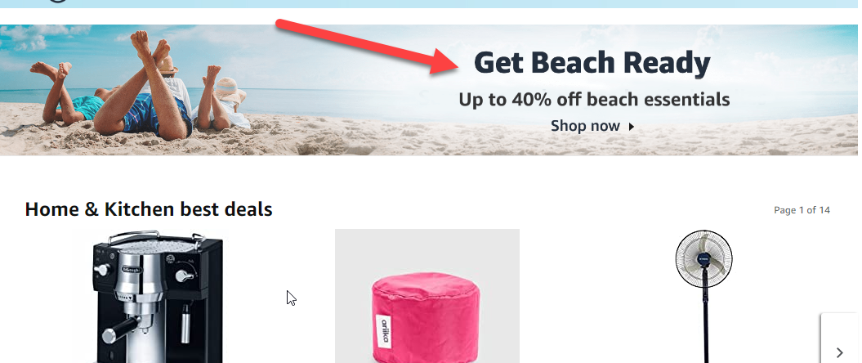This screenshot has width=862, height=363.
Task: Click the light blue bar at top
Action: coord(431,4)
